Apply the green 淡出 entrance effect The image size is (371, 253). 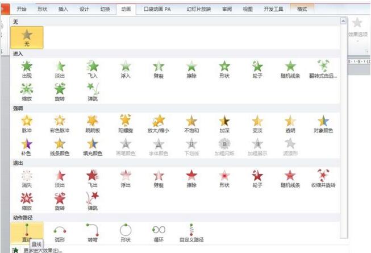(x=60, y=69)
